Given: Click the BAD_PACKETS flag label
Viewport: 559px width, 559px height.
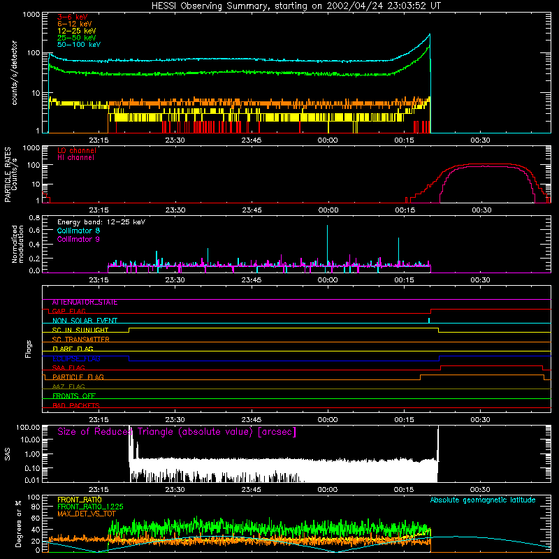Looking at the screenshot, I should coord(76,406).
